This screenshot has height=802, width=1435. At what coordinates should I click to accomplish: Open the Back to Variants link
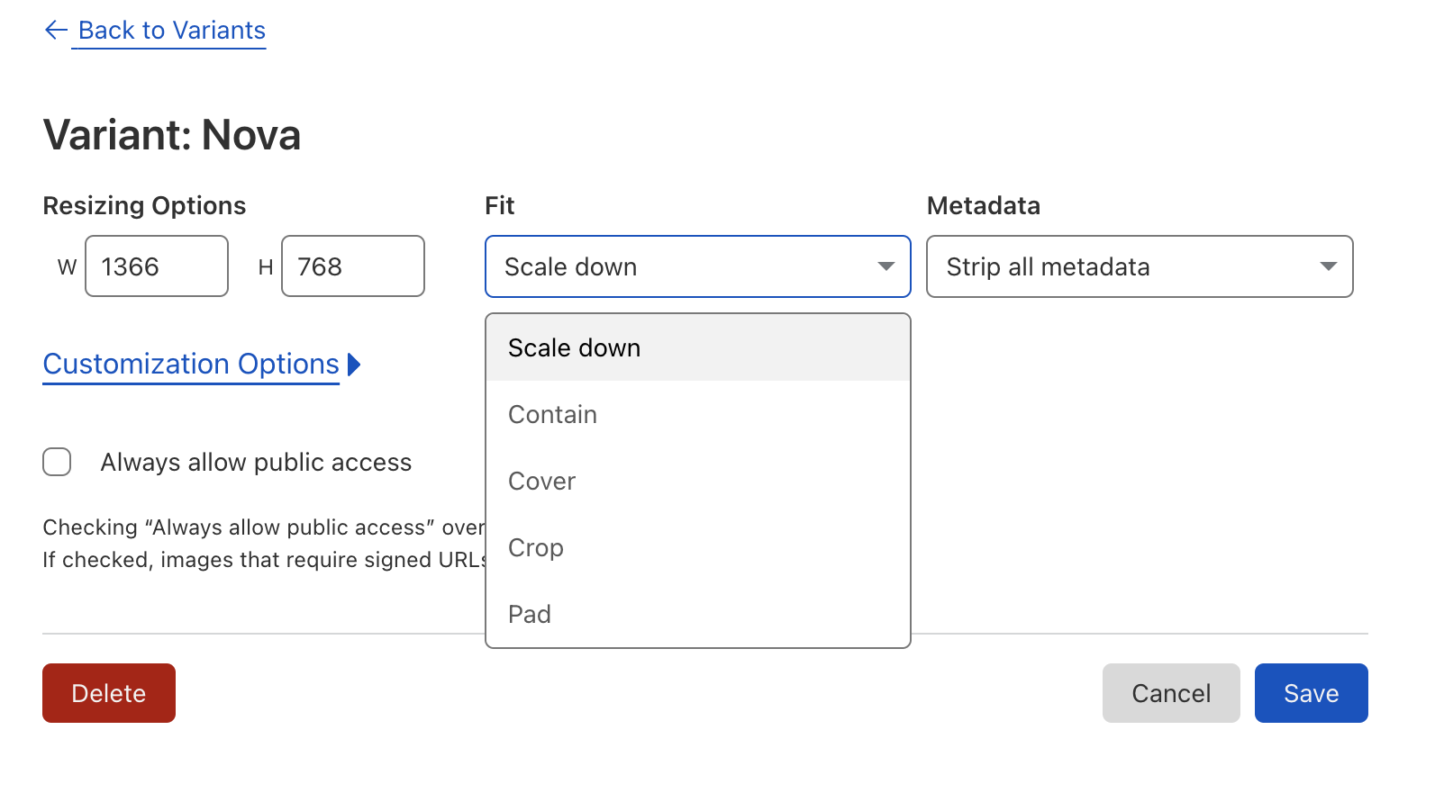tap(171, 31)
